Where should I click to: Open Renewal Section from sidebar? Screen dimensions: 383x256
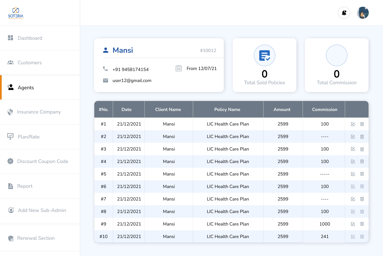point(36,238)
